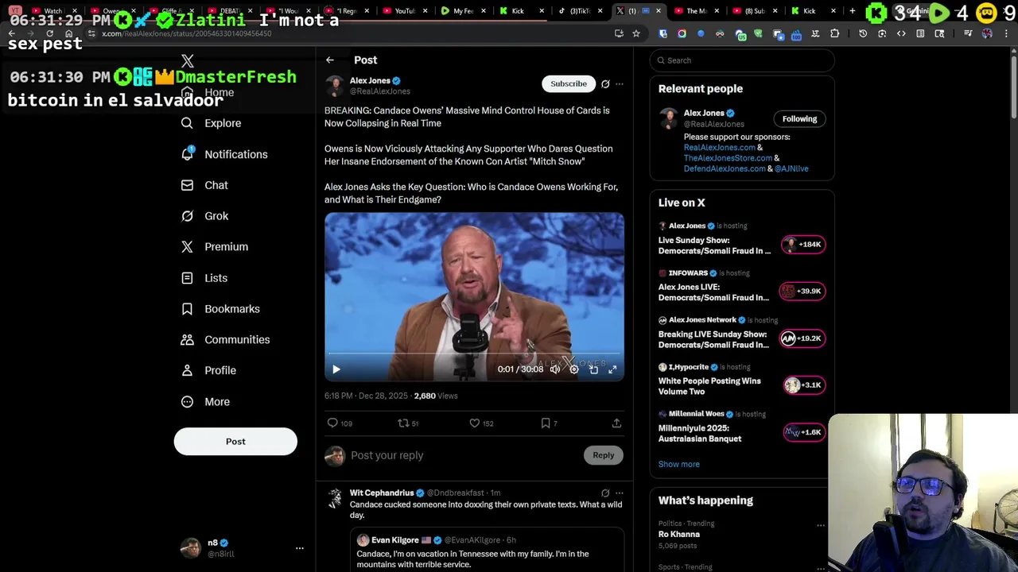
Task: Open DefendAlexJones.com link
Action: click(x=725, y=168)
